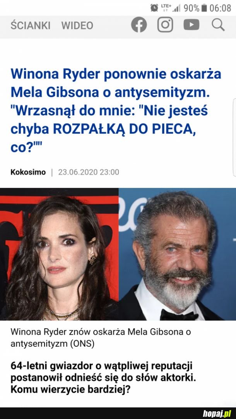Tap the publication date 23.06.2020 23:00
This screenshot has height=419, width=236.
coord(89,172)
